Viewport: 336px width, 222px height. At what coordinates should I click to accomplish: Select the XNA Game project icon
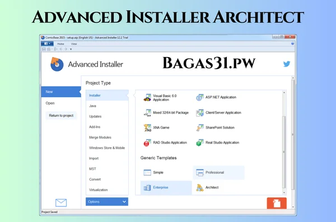(147, 127)
